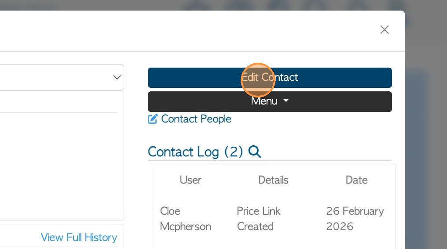Image resolution: width=447 pixels, height=249 pixels.
Task: Click the chevron arrow on the select box
Action: (117, 77)
